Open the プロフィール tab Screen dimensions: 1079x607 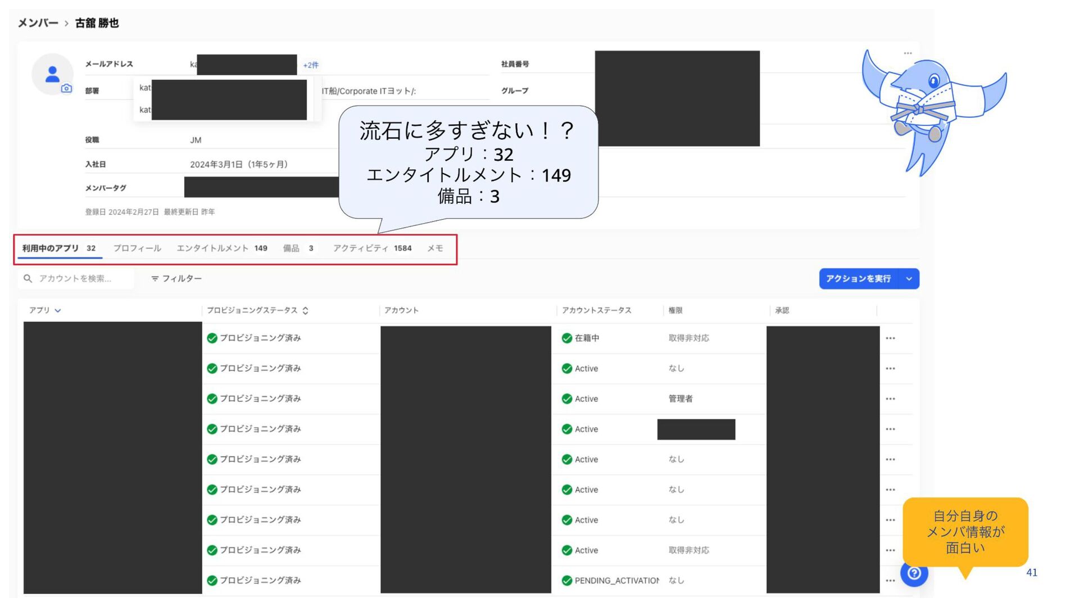[x=137, y=248]
